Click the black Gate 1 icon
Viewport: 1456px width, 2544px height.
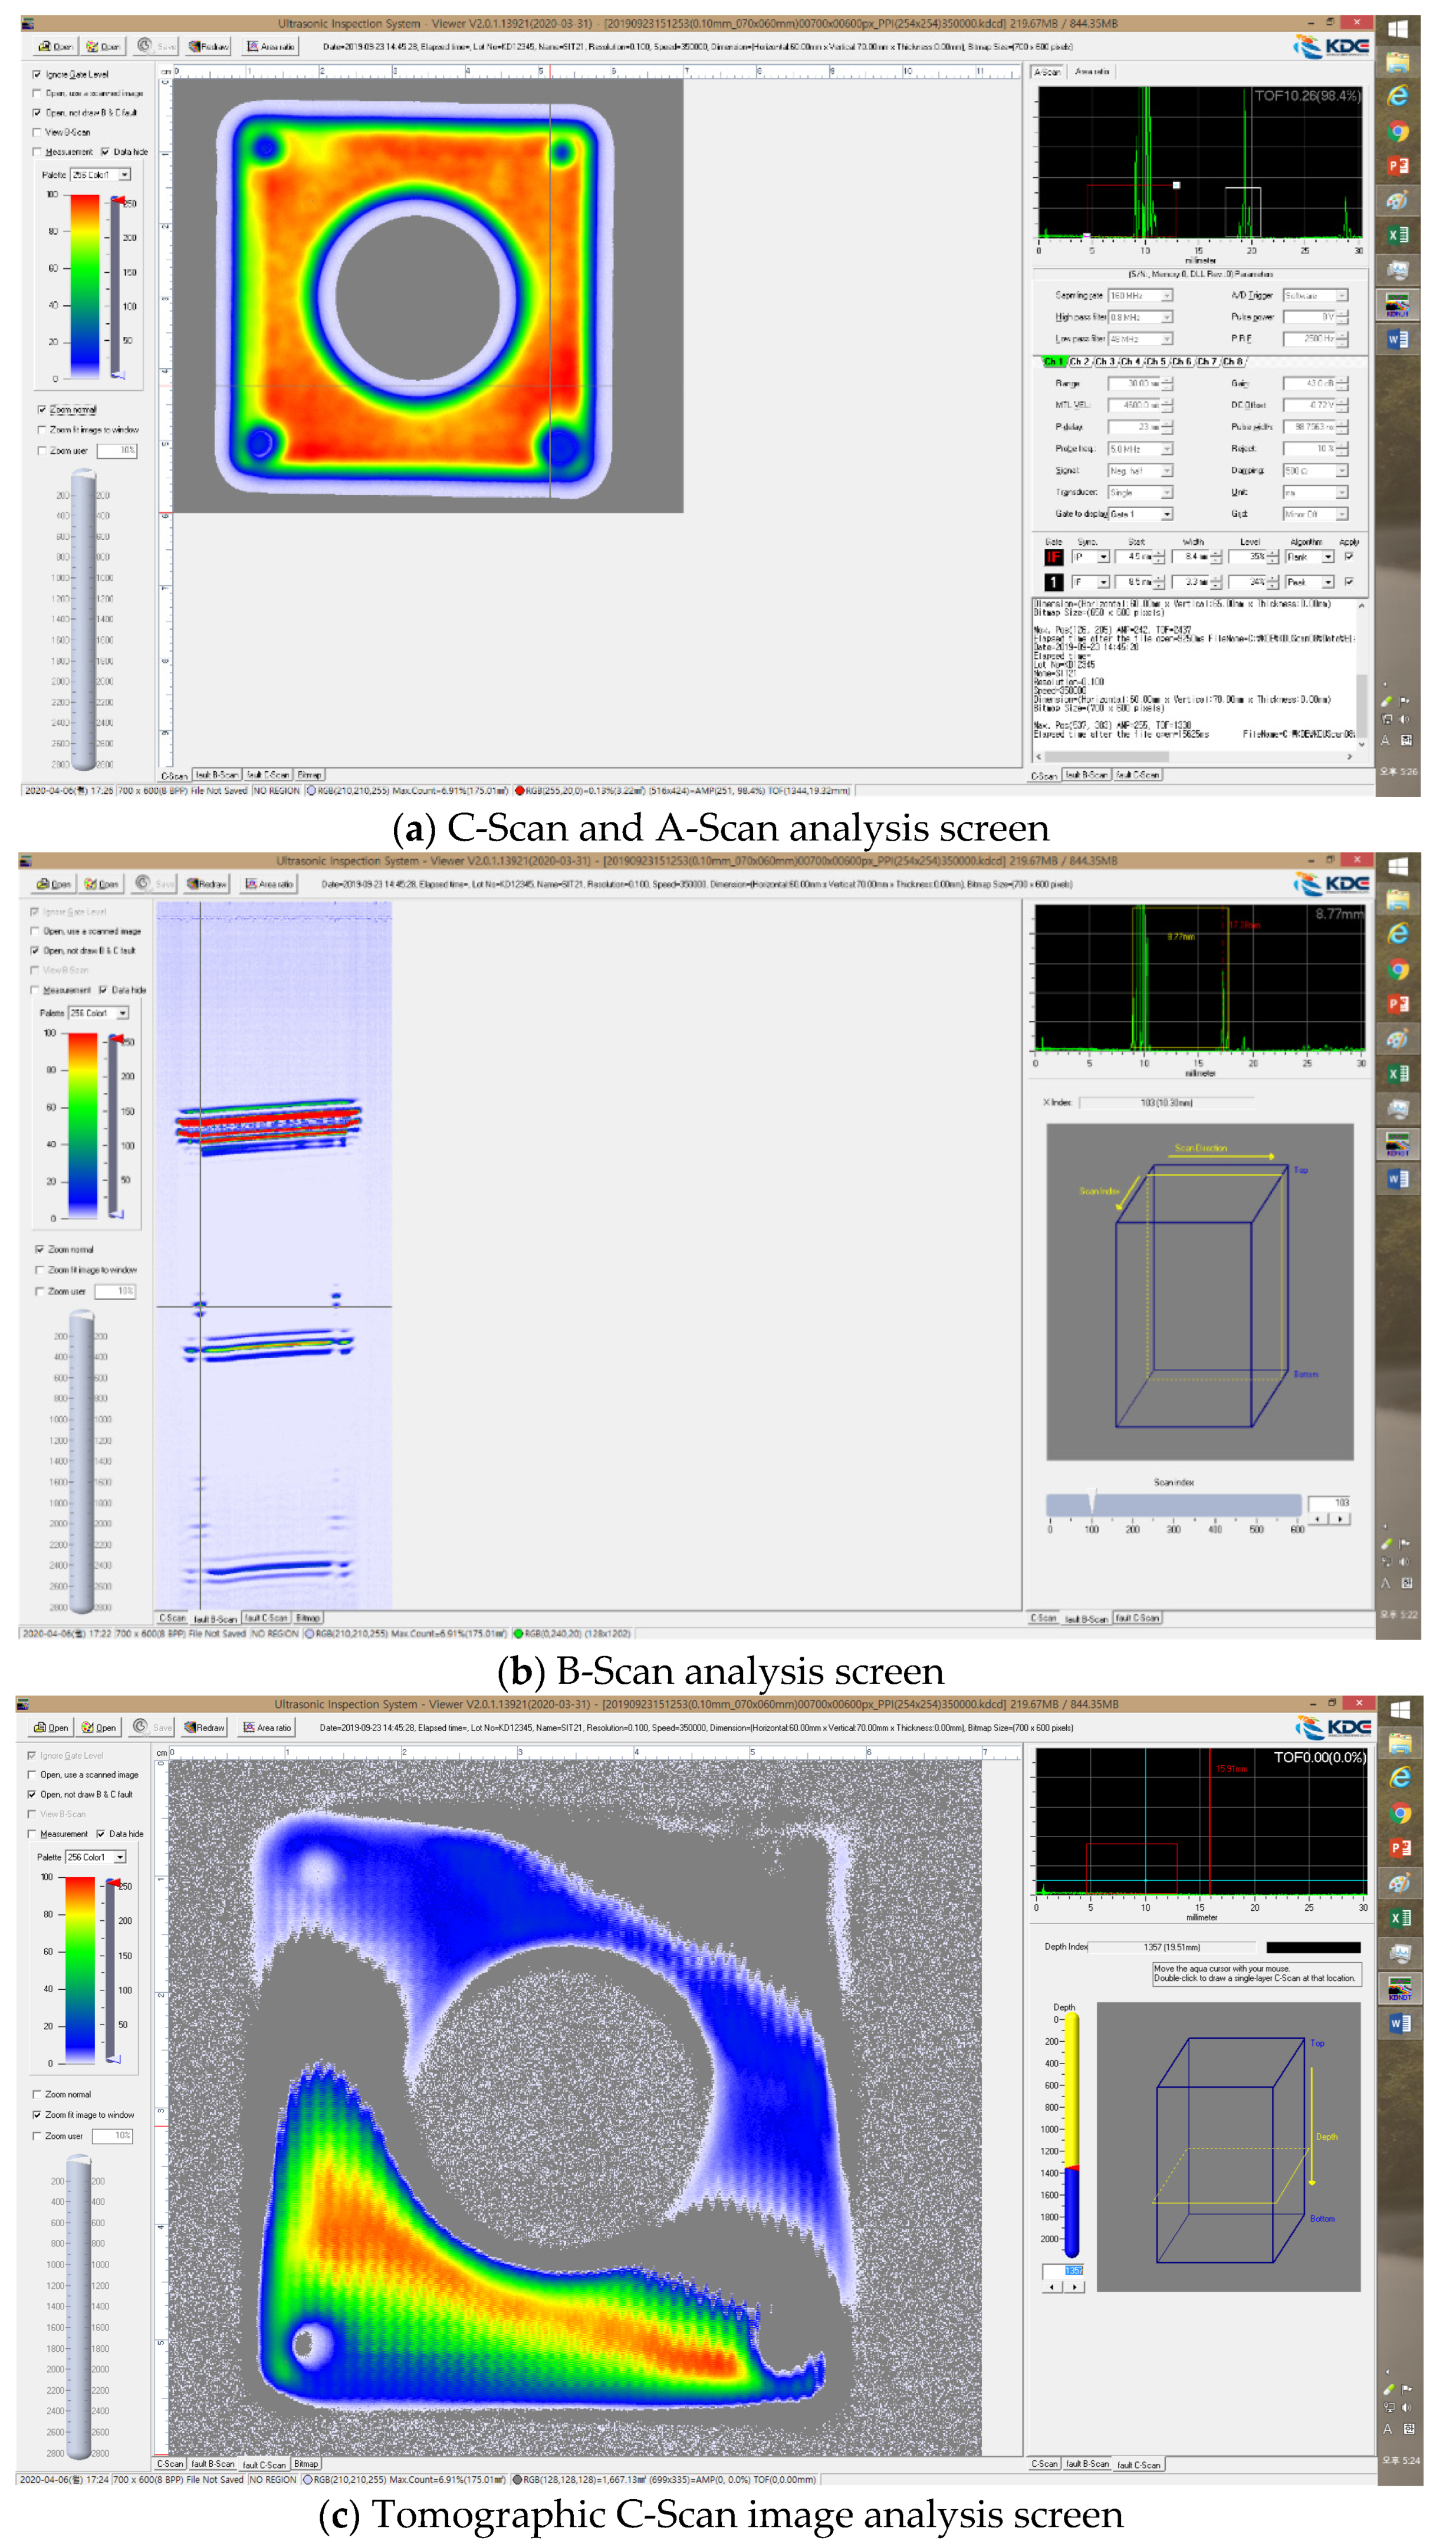point(1053,582)
